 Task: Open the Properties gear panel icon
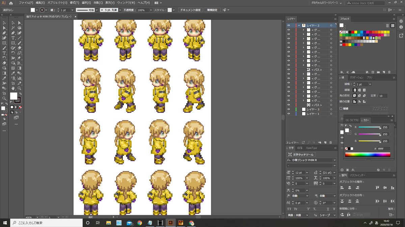401,21
